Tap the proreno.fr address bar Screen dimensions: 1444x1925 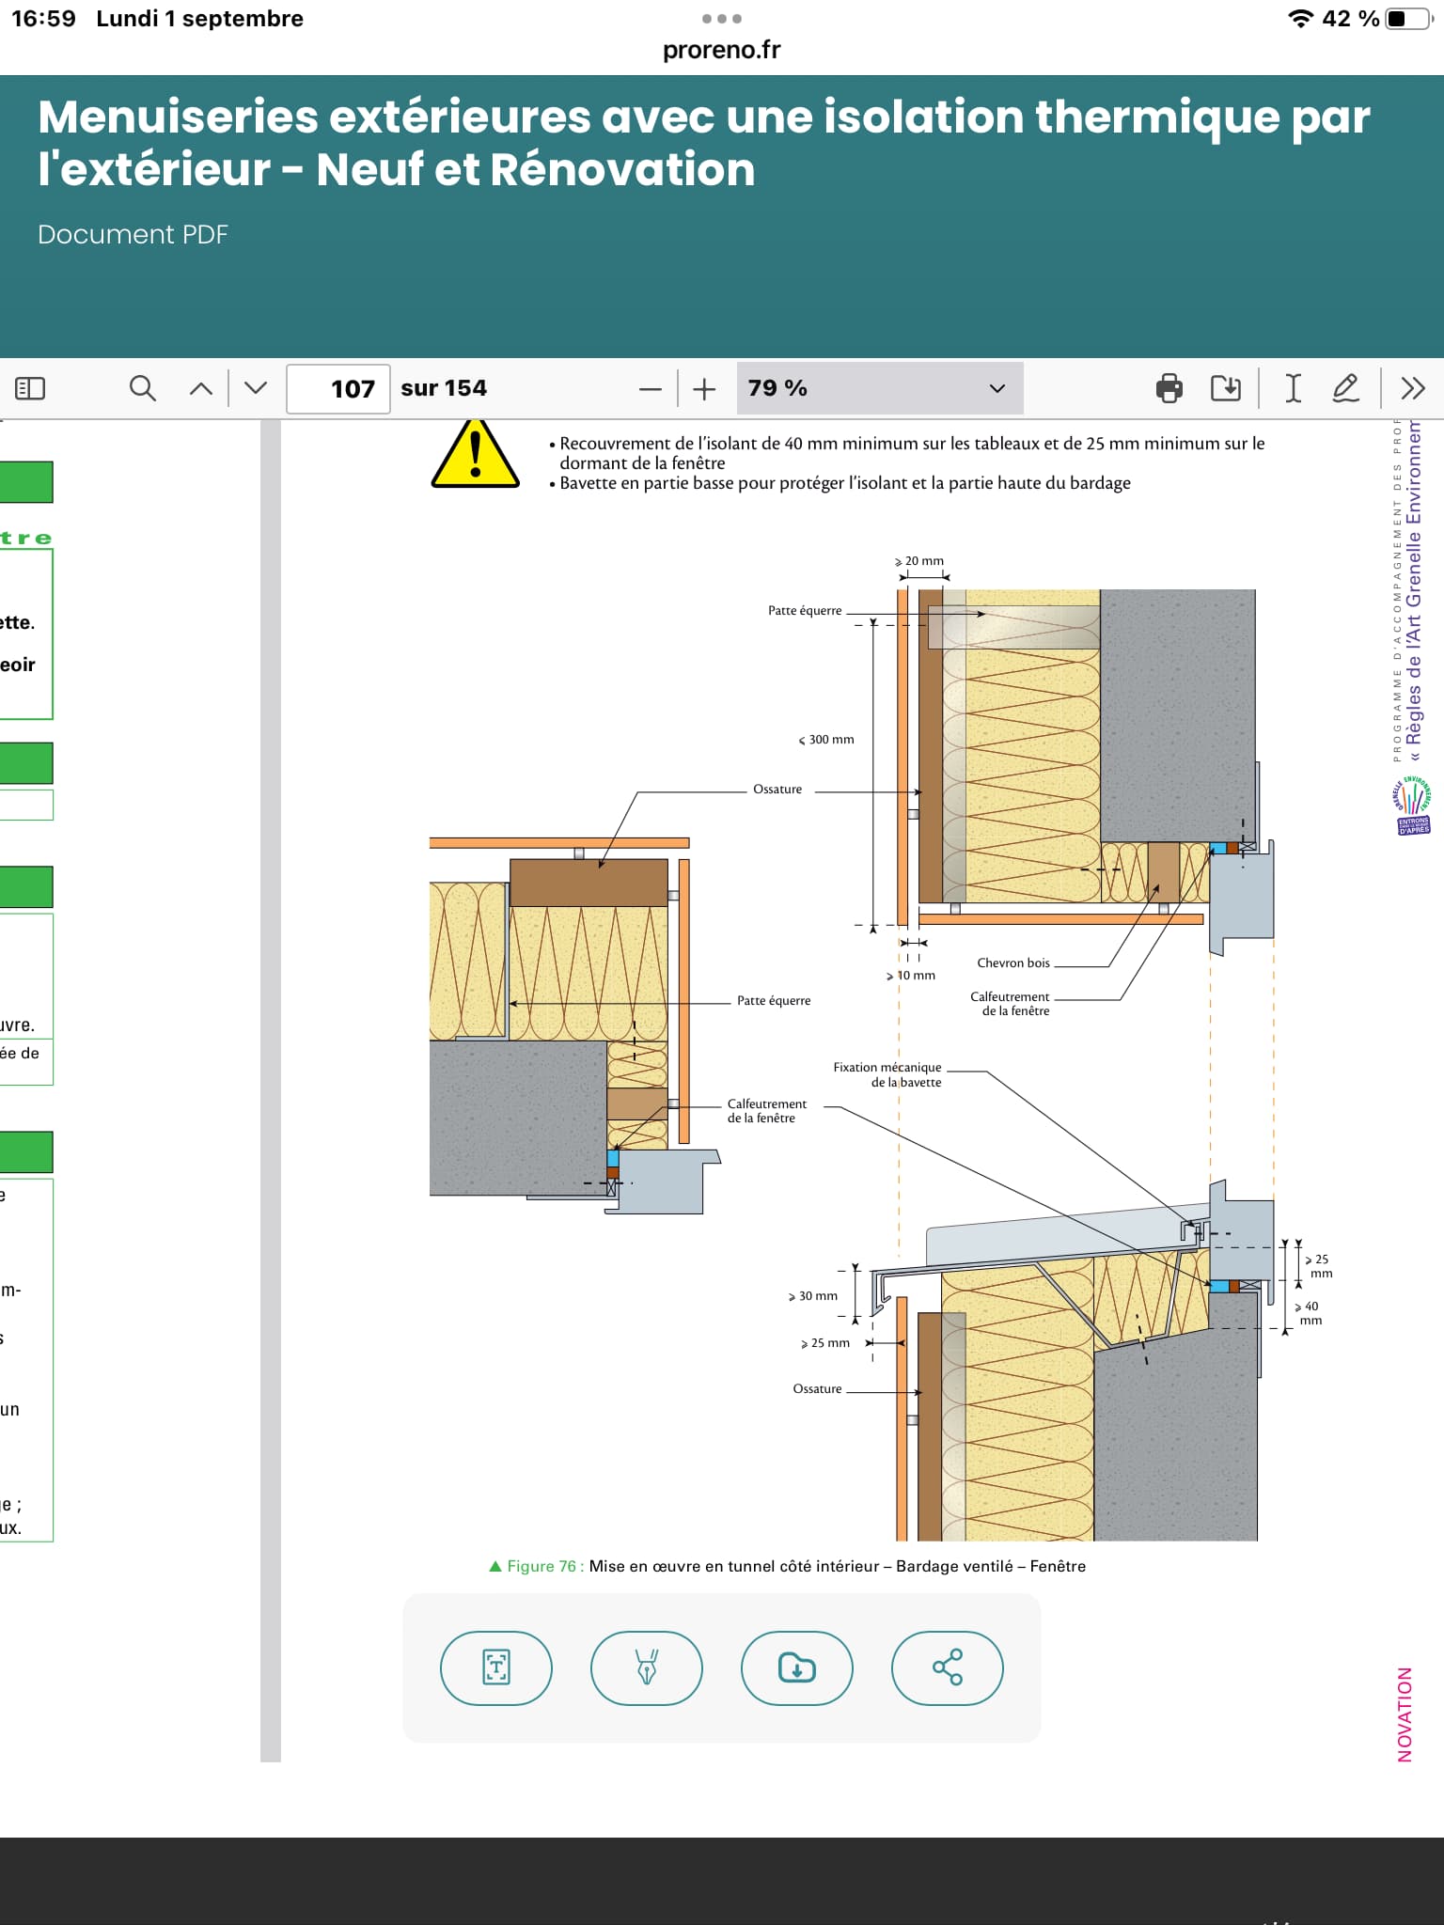(722, 50)
